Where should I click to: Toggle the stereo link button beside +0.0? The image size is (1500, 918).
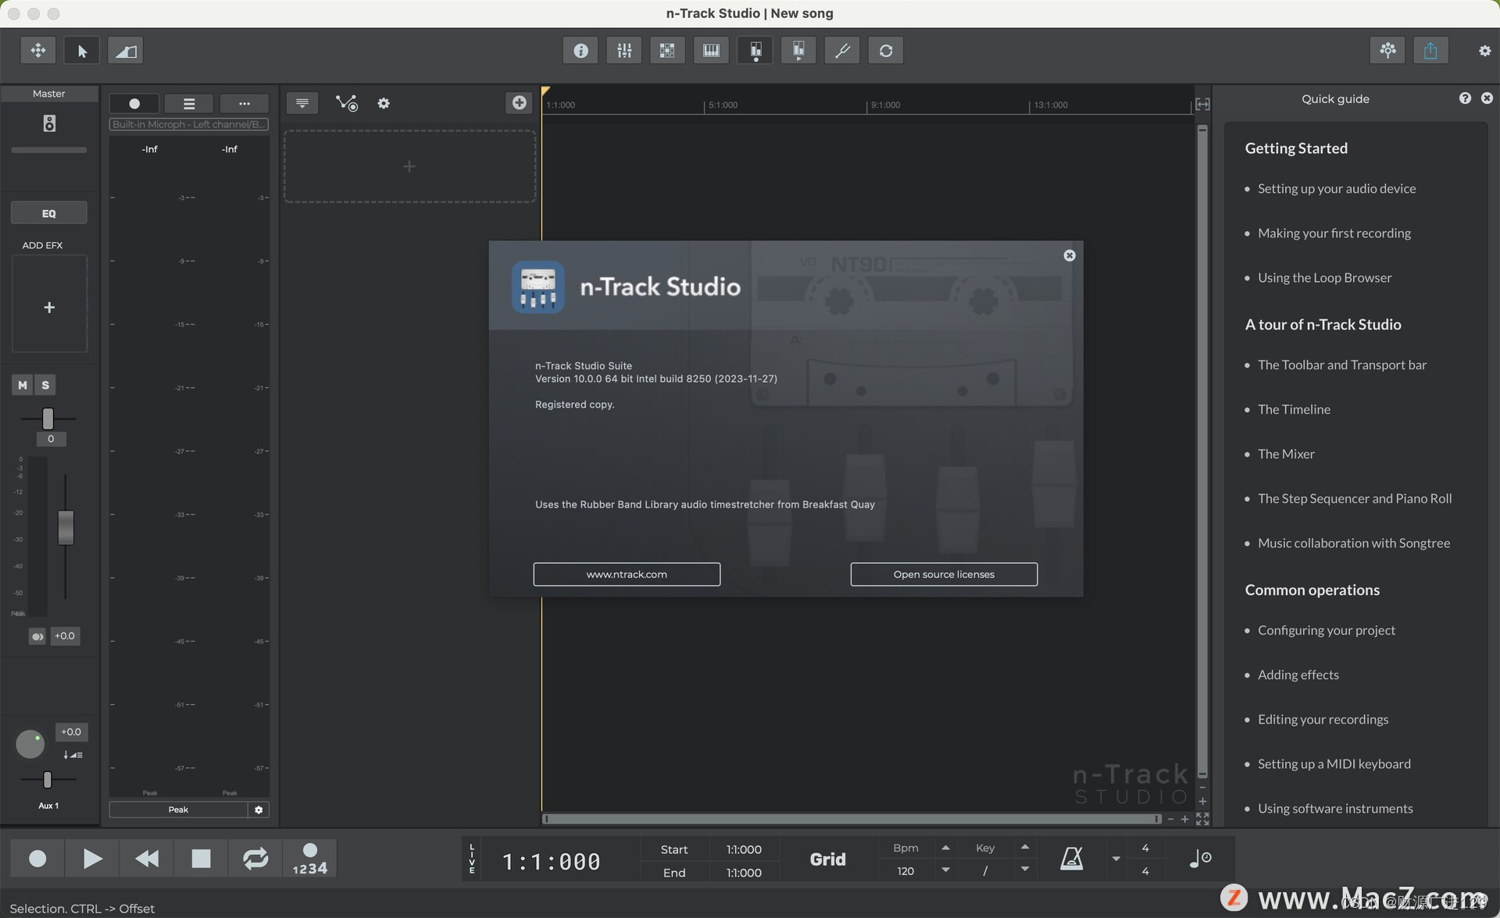(x=37, y=636)
